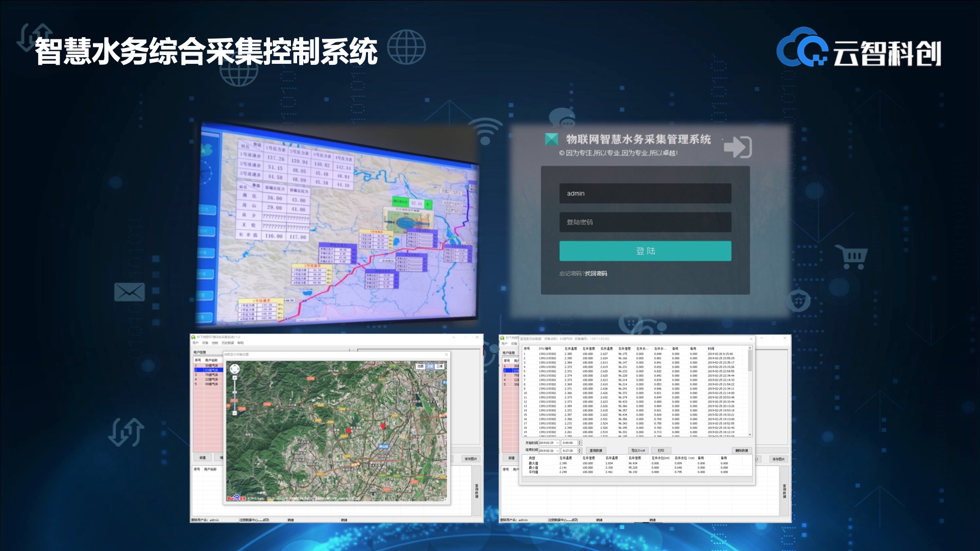Close the map device location dialog
The image size is (980, 551).
(x=446, y=355)
